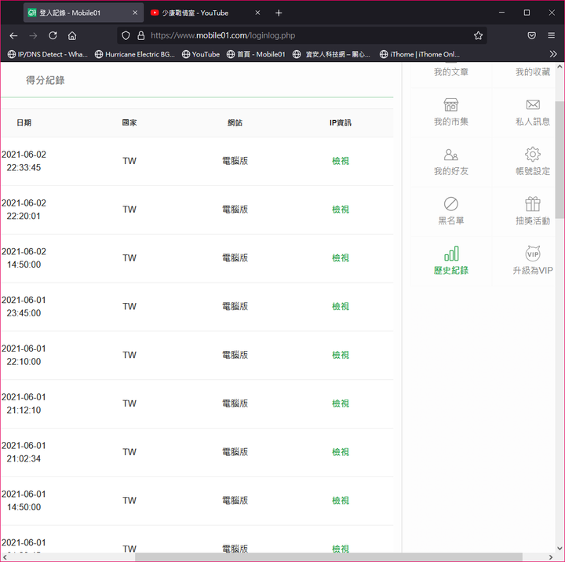The height and width of the screenshot is (562, 565).
Task: Click the scroll right arrow
Action: (x=551, y=557)
